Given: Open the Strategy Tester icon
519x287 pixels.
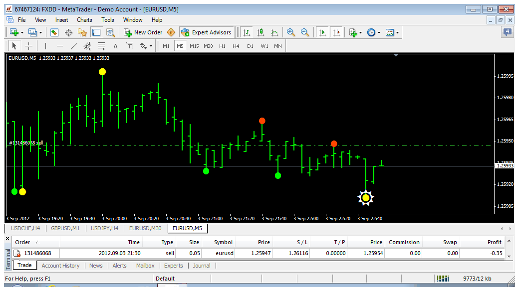Looking at the screenshot, I should 110,32.
